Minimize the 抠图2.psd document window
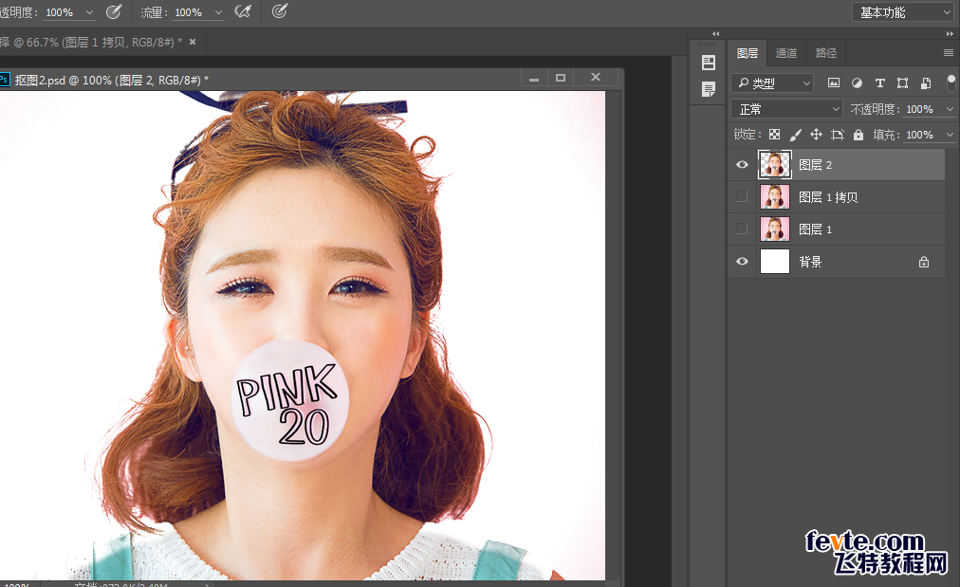 [x=534, y=78]
